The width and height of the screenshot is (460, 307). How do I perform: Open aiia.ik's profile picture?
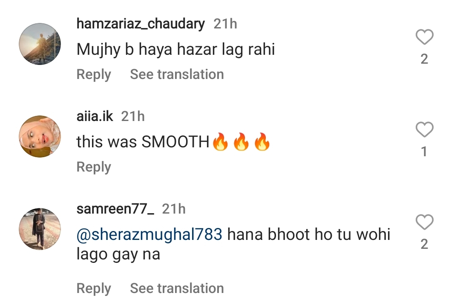[40, 137]
